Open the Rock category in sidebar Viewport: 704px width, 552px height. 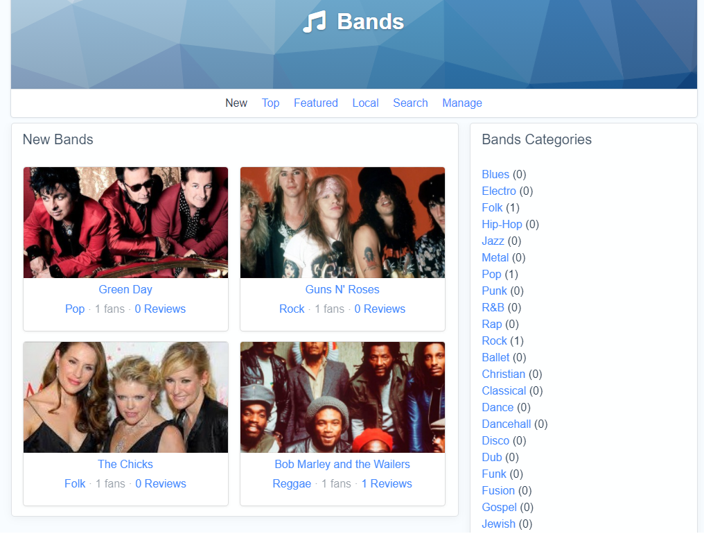pos(494,340)
